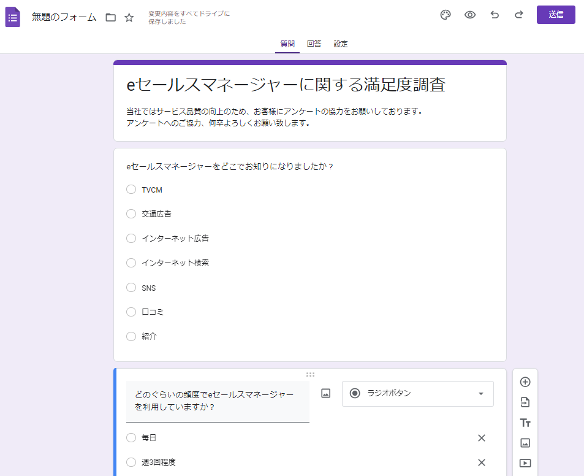Remove the 週3回程度 option
Screen dimensions: 584x476
pyautogui.click(x=482, y=463)
